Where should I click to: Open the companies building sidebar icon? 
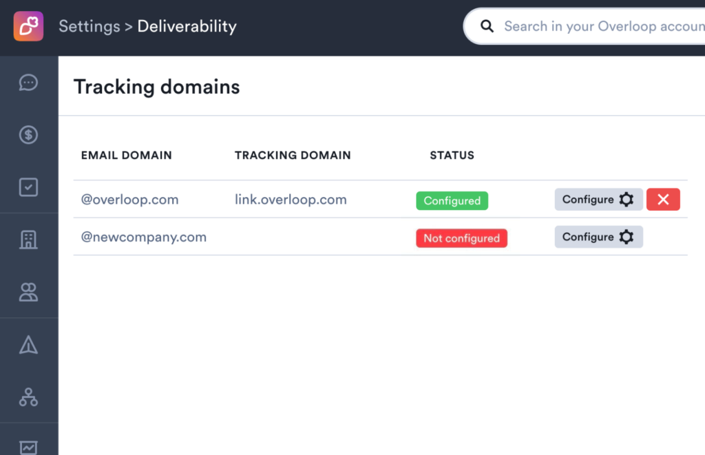pyautogui.click(x=28, y=240)
